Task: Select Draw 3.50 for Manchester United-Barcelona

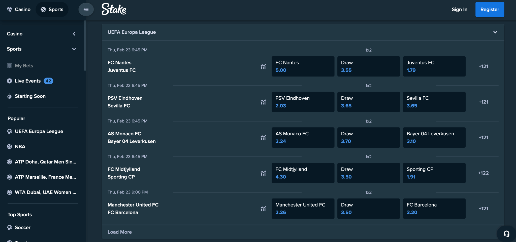Action: 369,209
